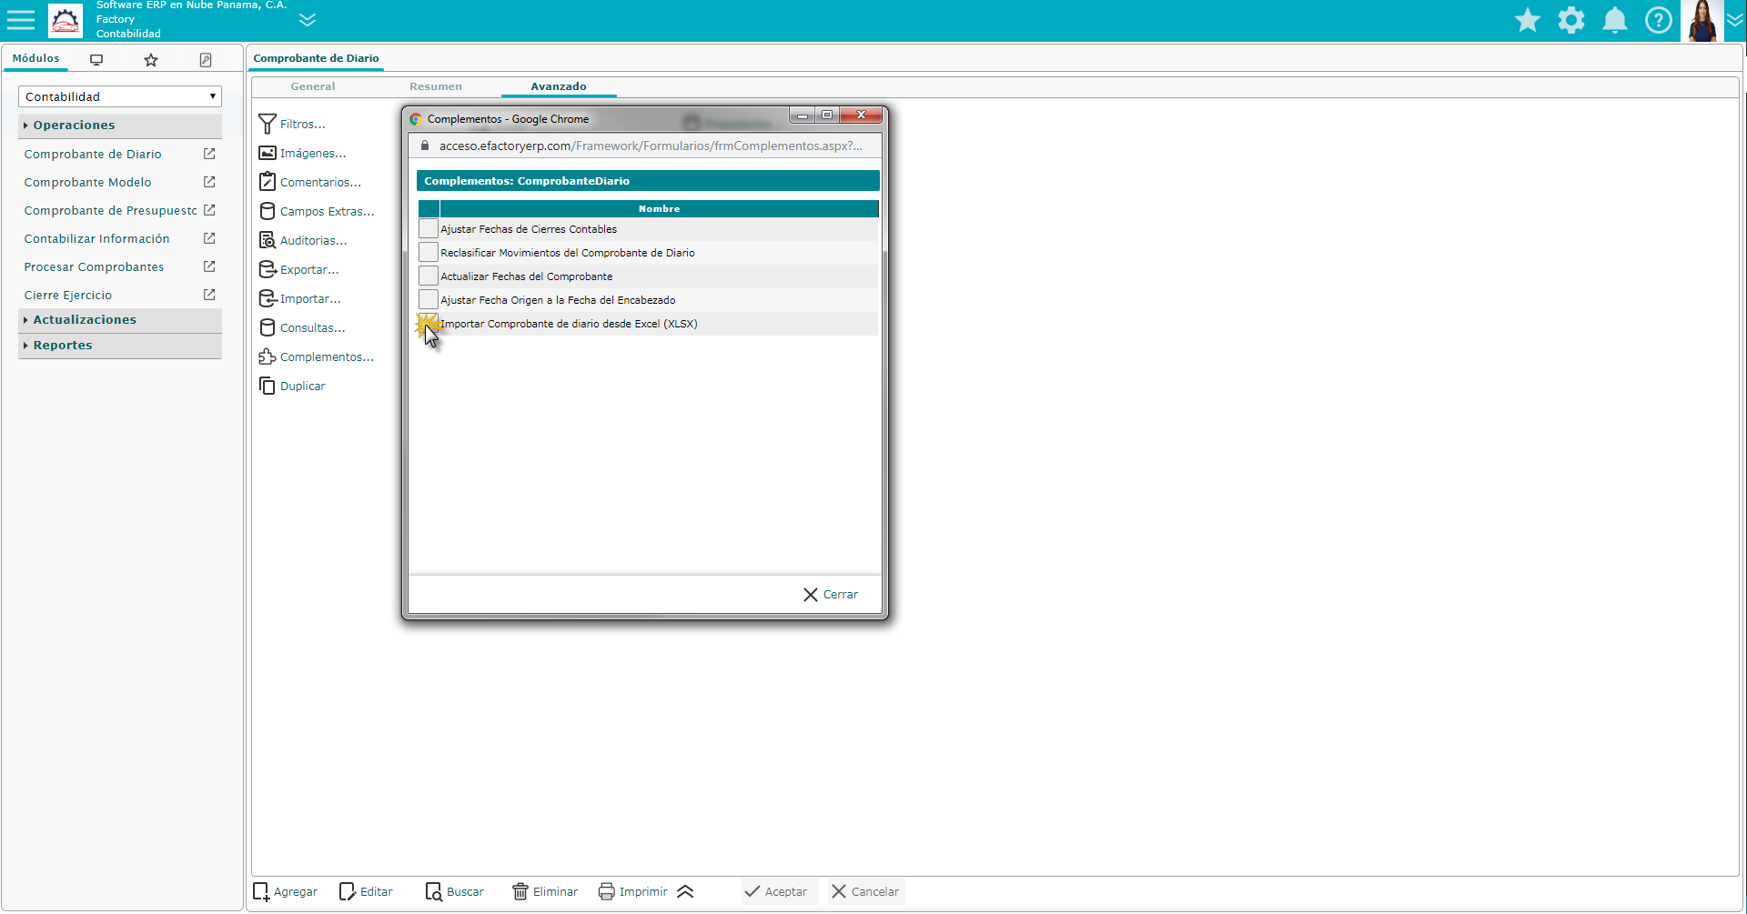Collapse the Operaciones section

pos(120,126)
